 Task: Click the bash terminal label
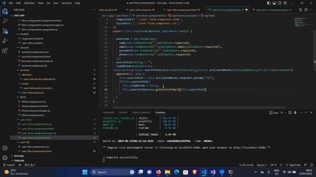(274, 113)
